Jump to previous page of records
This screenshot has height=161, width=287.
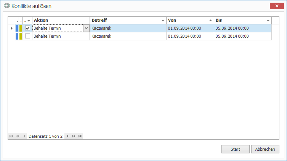pos(18,136)
